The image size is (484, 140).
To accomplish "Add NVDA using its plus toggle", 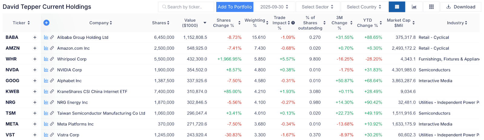I will (35, 70).
